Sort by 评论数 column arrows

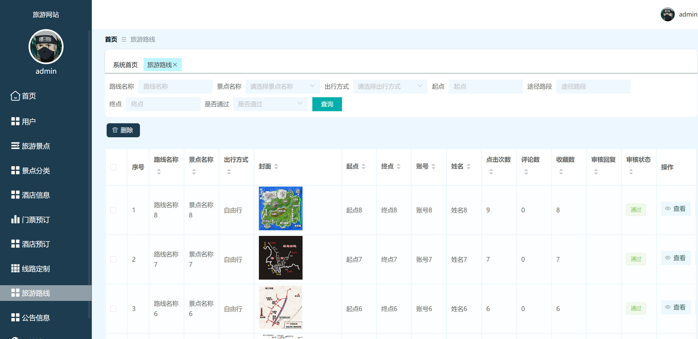tap(526, 172)
